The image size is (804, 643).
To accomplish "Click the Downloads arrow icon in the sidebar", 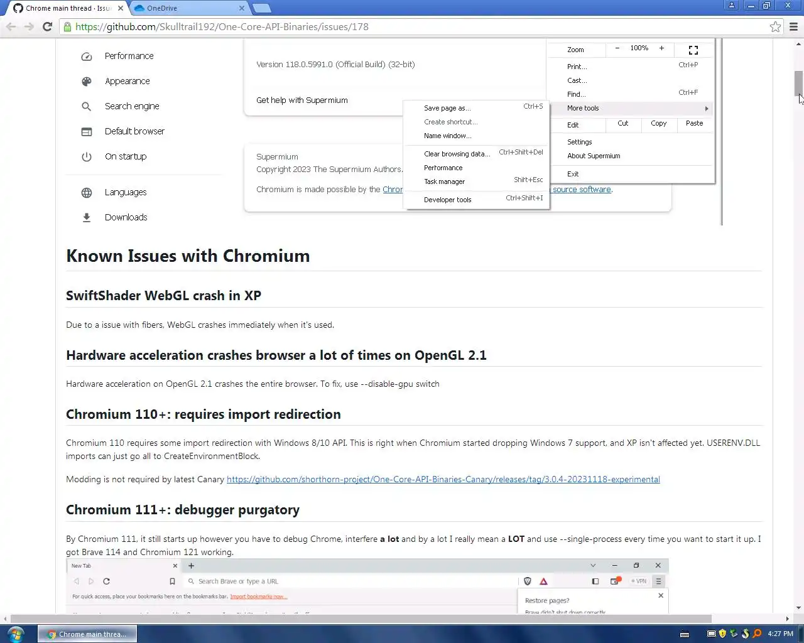I will pos(87,217).
